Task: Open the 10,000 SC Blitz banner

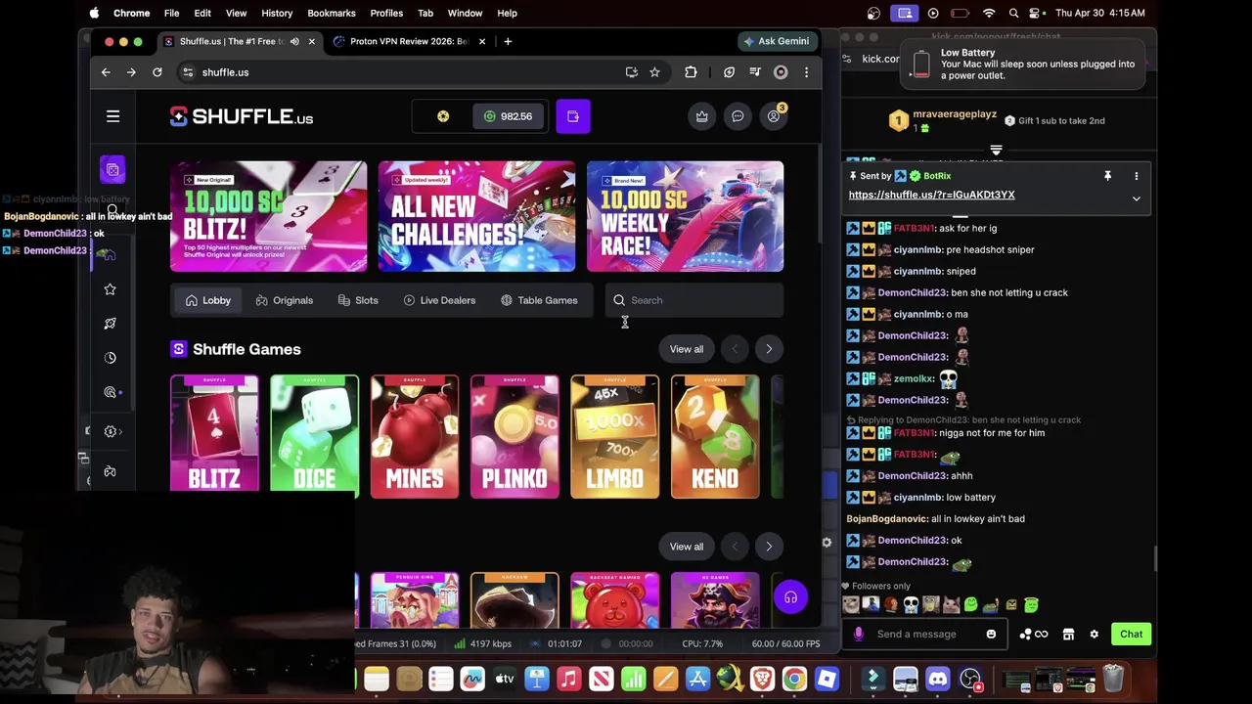Action: tap(268, 216)
